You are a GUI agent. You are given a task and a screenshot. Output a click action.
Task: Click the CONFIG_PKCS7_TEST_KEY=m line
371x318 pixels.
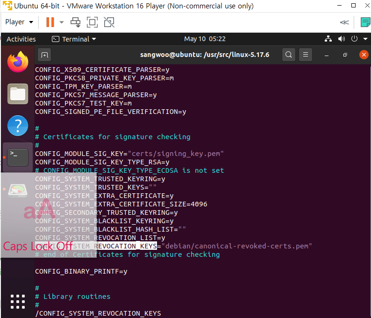click(x=83, y=103)
